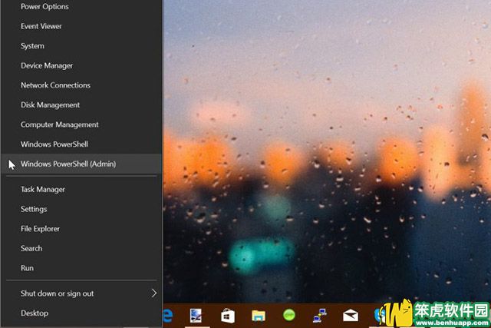Screen dimensions: 491x328
Task: Launch Windows PowerShell (Admin)
Action: tap(81, 164)
